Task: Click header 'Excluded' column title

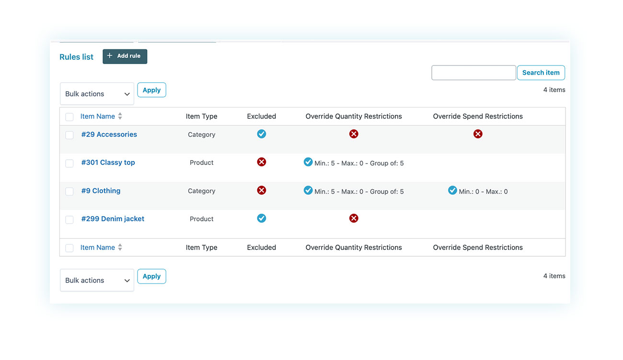Action: [x=261, y=116]
